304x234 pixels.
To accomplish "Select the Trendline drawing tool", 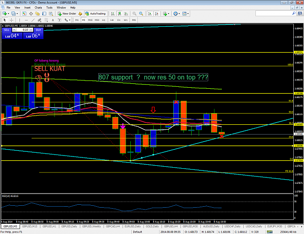I will pyautogui.click(x=33, y=20).
